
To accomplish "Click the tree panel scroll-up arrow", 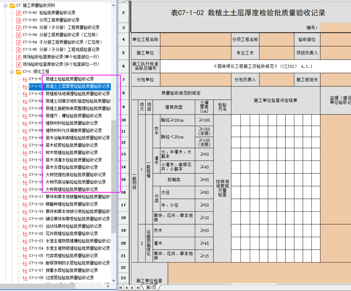I will 114,5.
